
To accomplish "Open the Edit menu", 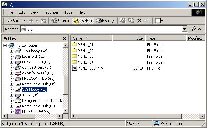I will pyautogui.click(x=22, y=12).
